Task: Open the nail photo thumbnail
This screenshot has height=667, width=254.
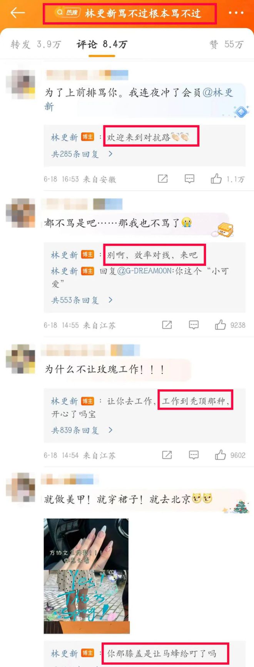Action: click(86, 576)
